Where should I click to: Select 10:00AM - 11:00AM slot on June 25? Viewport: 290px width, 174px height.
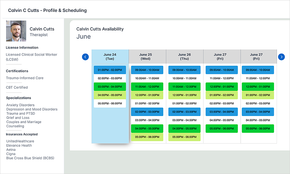pyautogui.click(x=147, y=78)
